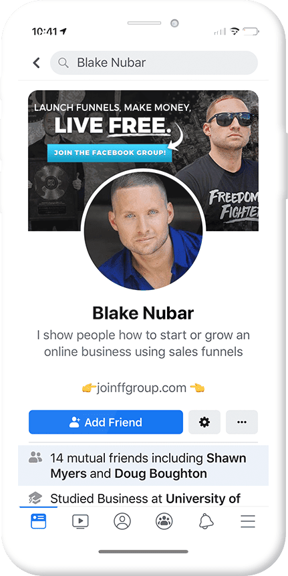This screenshot has width=288, height=576.
Task: Open Blake Nubar's circular profile picture
Action: (x=143, y=230)
